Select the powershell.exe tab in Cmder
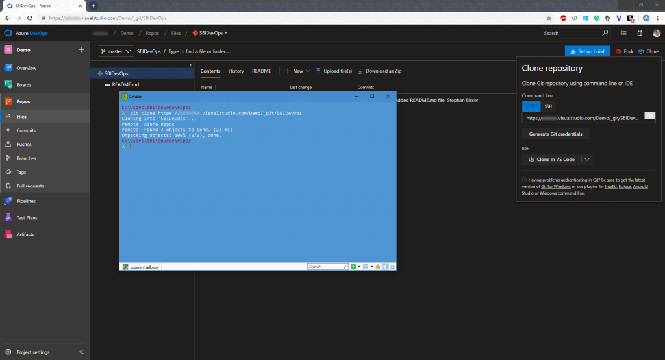Screen dimensions: 665x360 pos(140,267)
